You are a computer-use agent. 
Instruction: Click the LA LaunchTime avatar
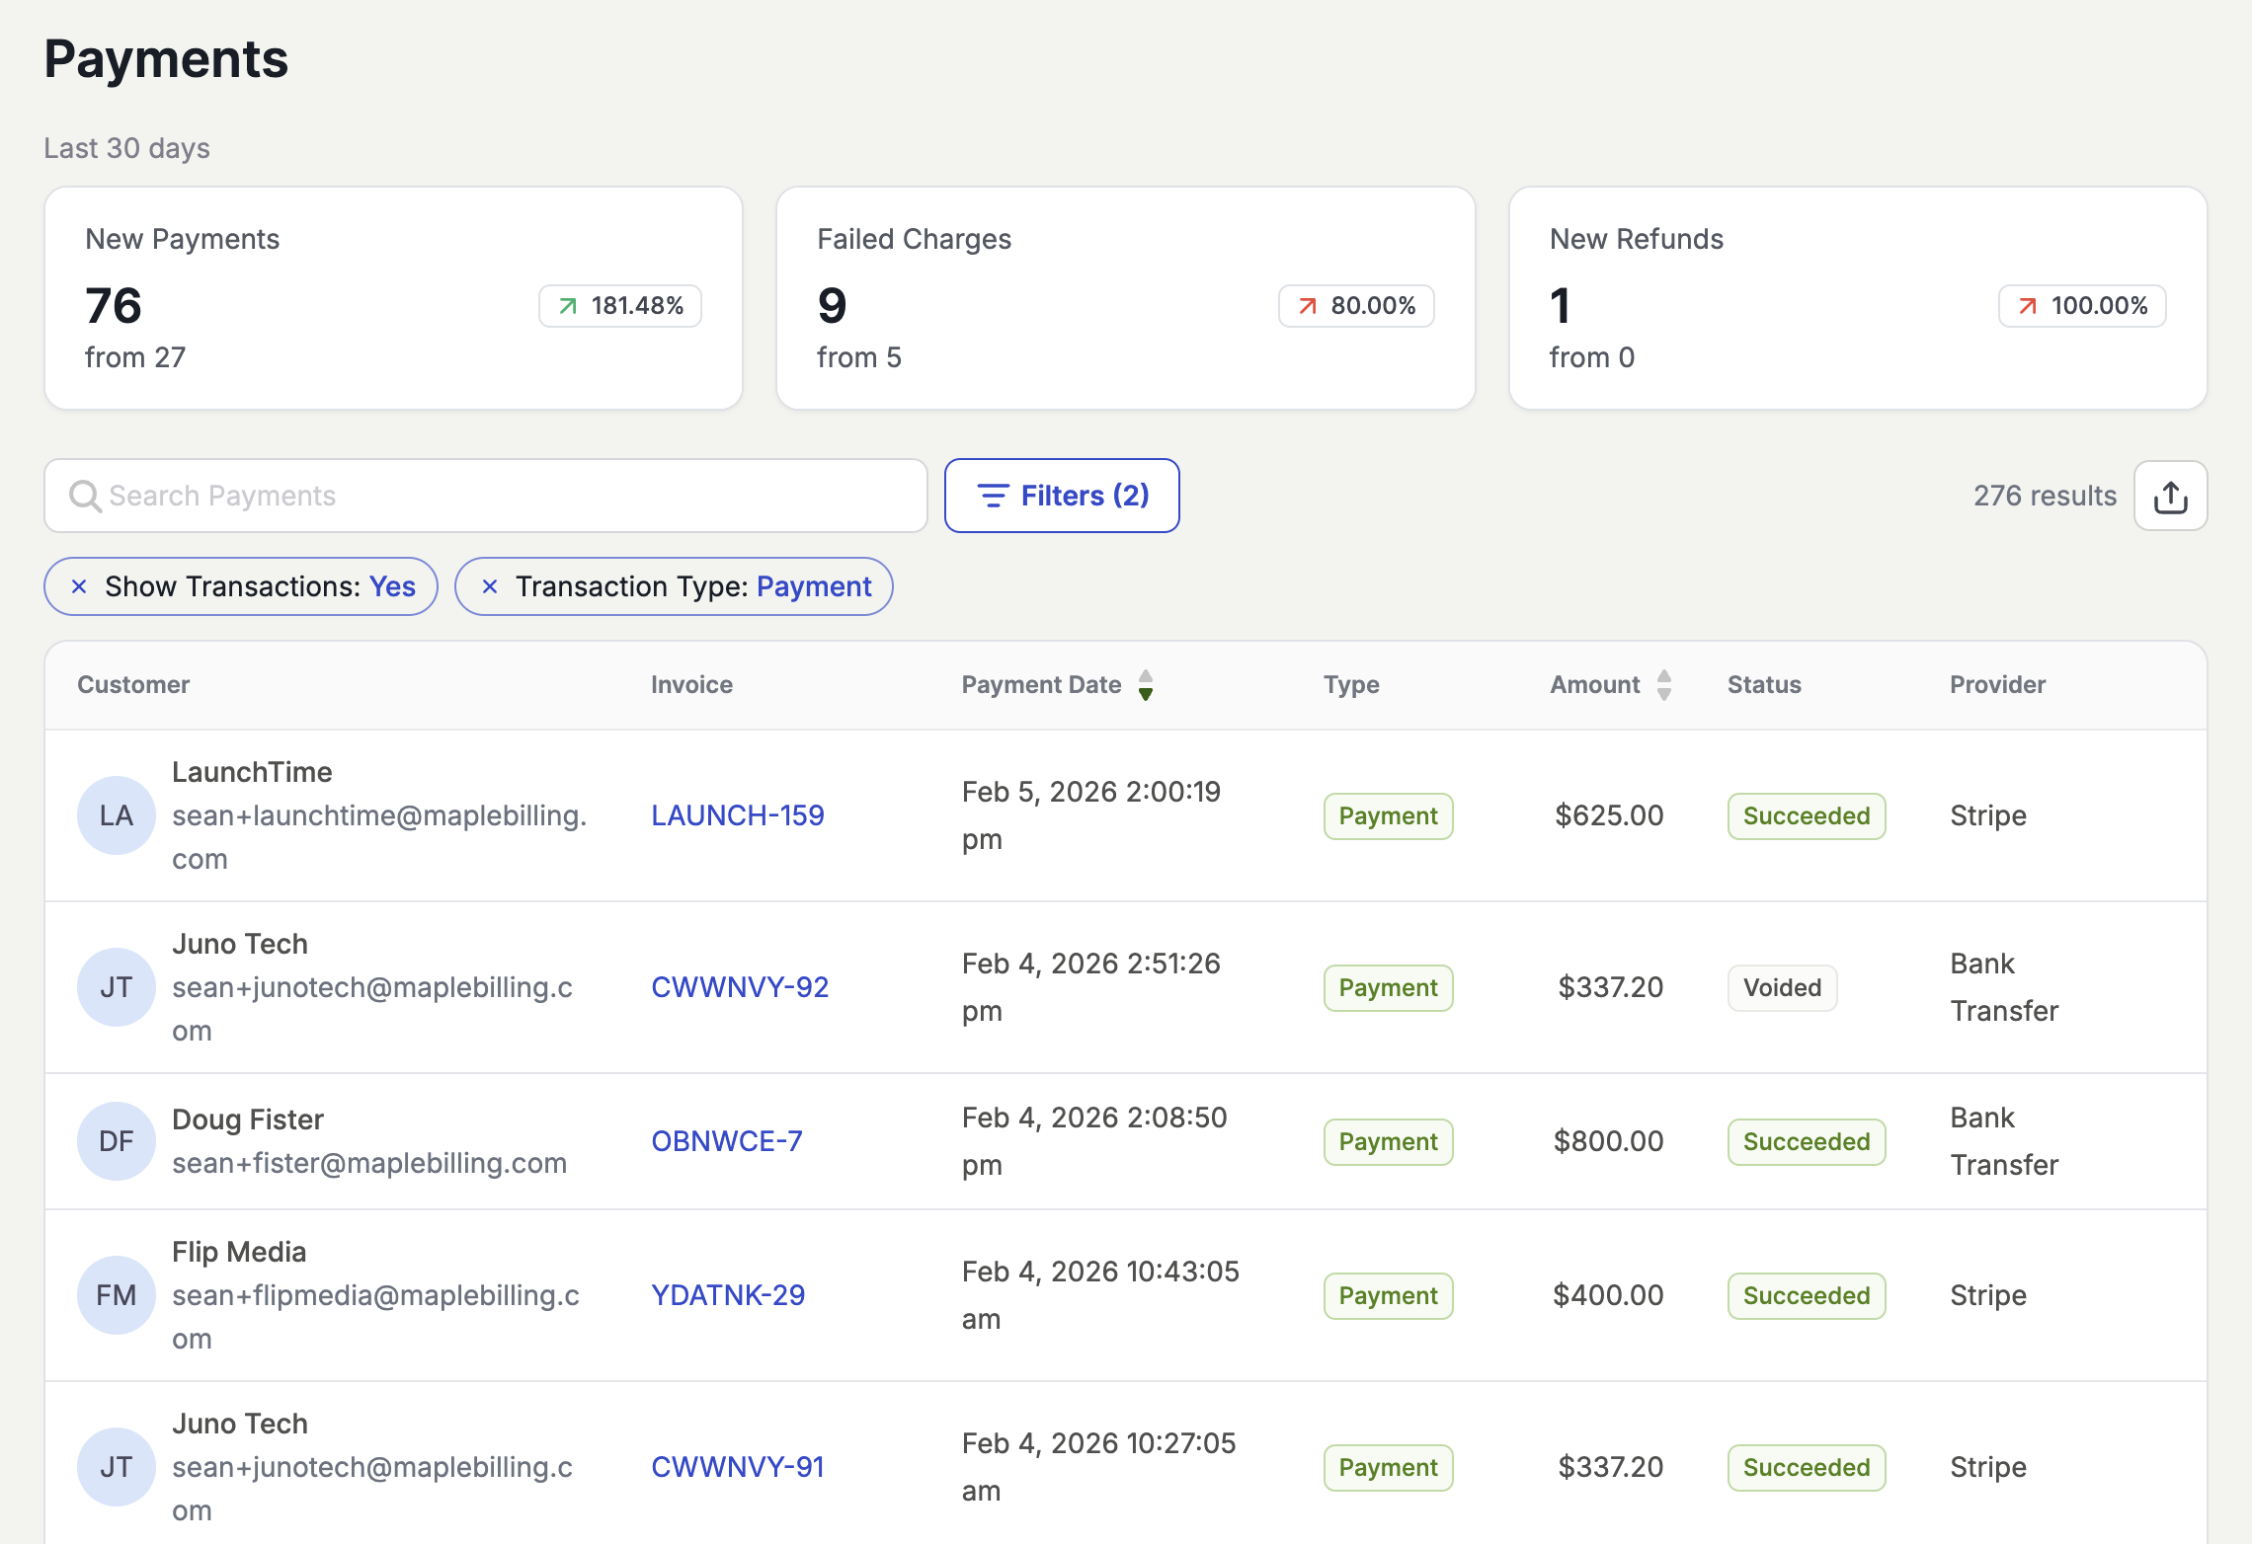[x=117, y=815]
